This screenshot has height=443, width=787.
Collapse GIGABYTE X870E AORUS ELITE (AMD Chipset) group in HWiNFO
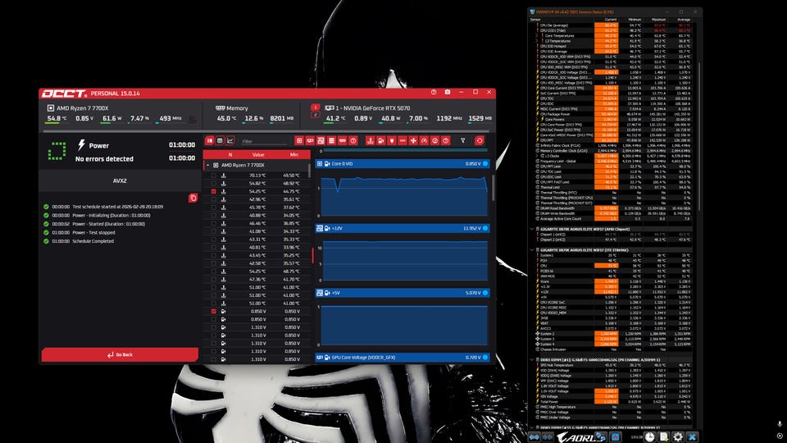531,229
